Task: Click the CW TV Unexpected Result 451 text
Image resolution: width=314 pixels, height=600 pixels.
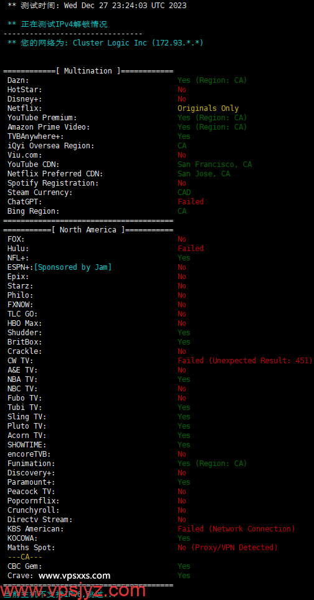Action: (245, 361)
